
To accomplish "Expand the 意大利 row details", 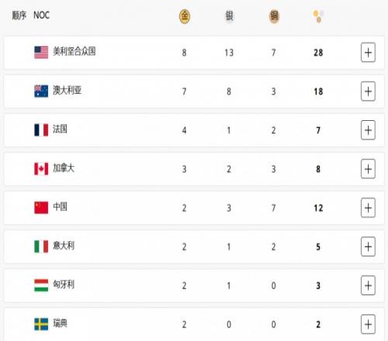I will [x=368, y=246].
